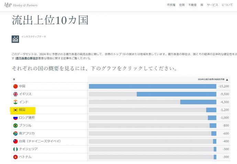Open the 不動産 menu item

[x=192, y=5]
